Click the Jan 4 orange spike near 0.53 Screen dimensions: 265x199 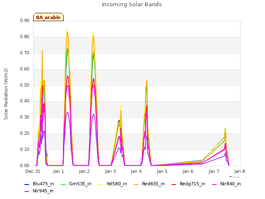point(147,80)
